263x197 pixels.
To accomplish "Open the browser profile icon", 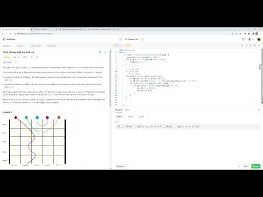I will click(x=256, y=34).
